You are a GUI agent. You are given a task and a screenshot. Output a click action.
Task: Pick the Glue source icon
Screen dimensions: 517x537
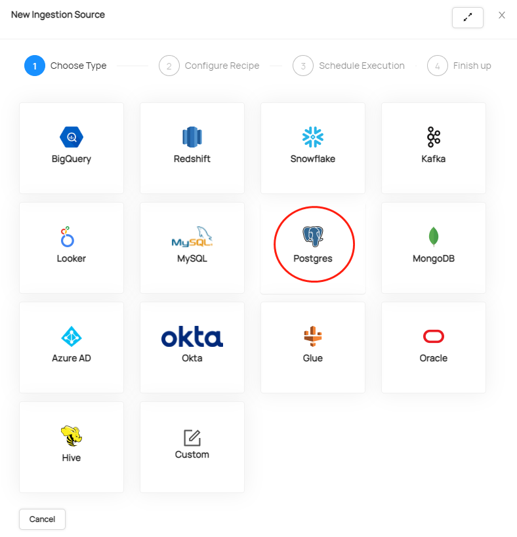312,337
